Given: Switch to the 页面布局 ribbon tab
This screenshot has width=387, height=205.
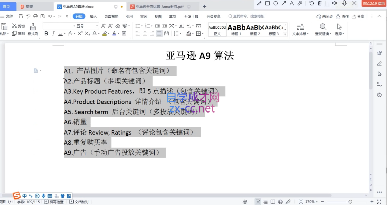Looking at the screenshot, I should (x=111, y=16).
